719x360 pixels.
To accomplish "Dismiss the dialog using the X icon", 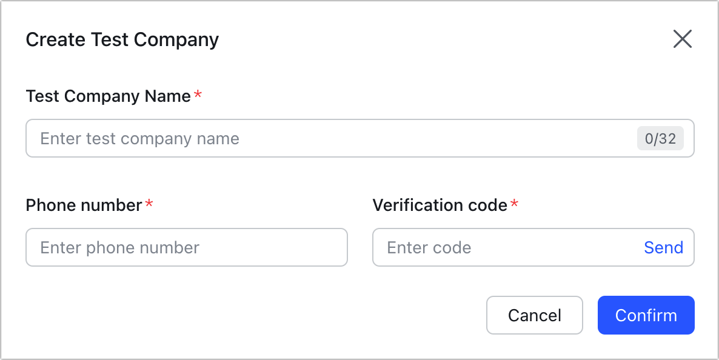I will (682, 39).
